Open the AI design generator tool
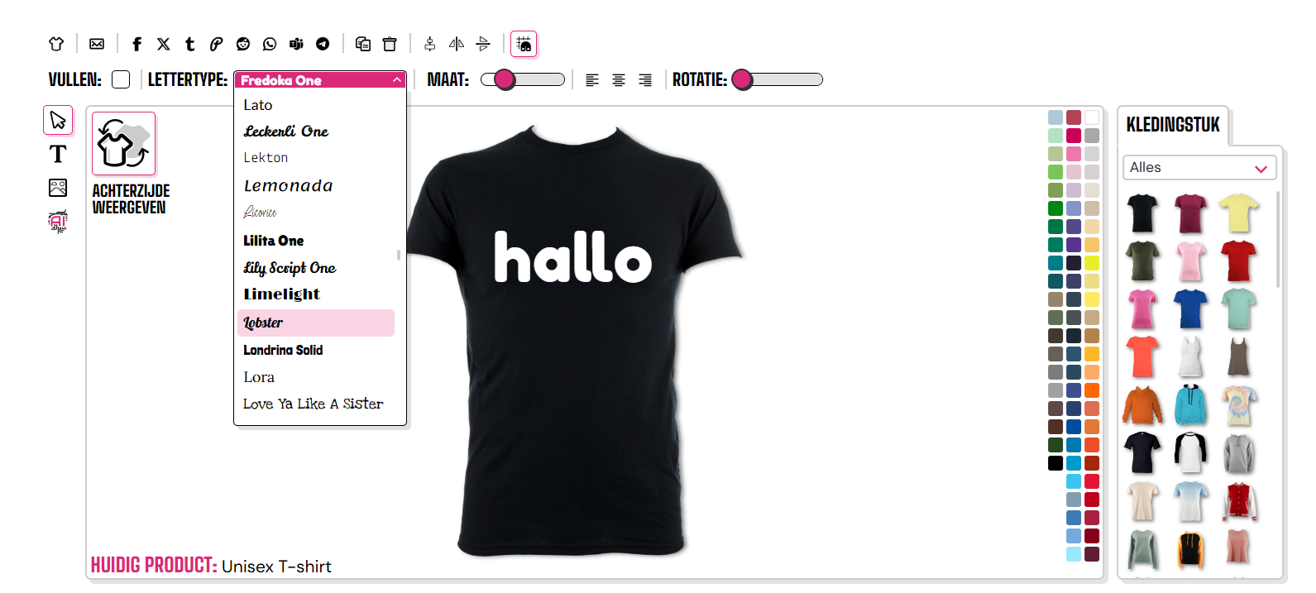 coord(58,221)
